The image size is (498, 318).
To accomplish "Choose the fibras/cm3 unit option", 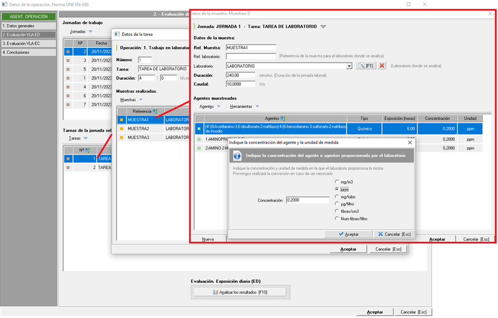I will coord(337,211).
